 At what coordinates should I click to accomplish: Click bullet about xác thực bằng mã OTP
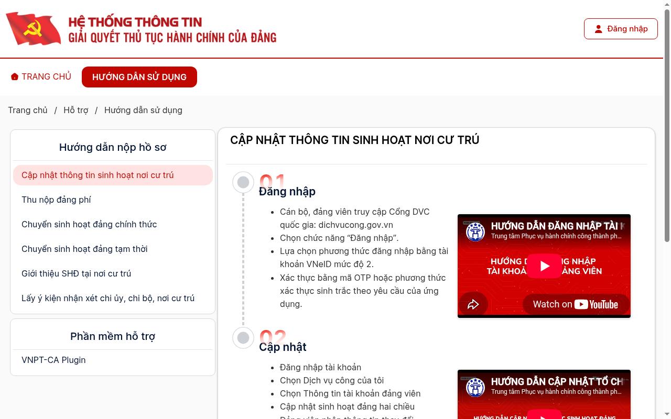click(363, 291)
